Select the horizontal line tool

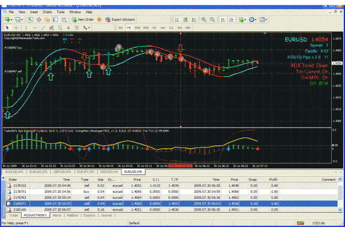tap(35, 28)
